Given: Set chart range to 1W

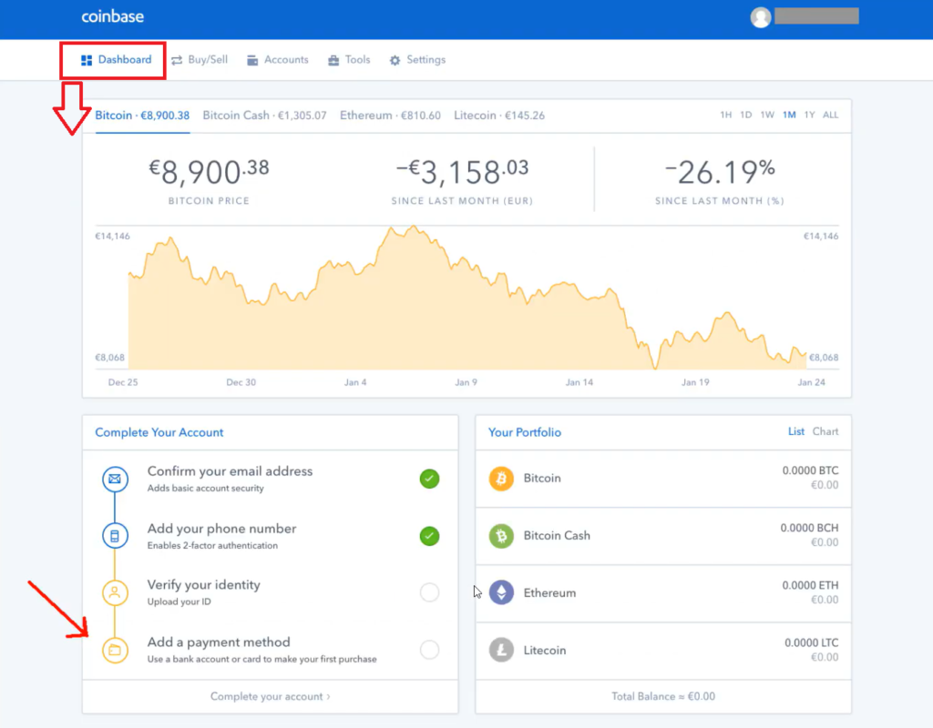Looking at the screenshot, I should click(767, 116).
